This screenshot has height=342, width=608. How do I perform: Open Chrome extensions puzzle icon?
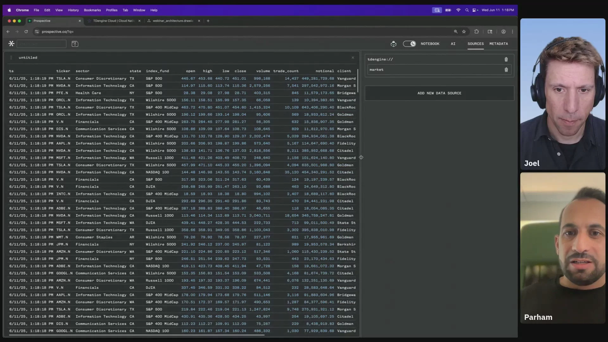(476, 32)
